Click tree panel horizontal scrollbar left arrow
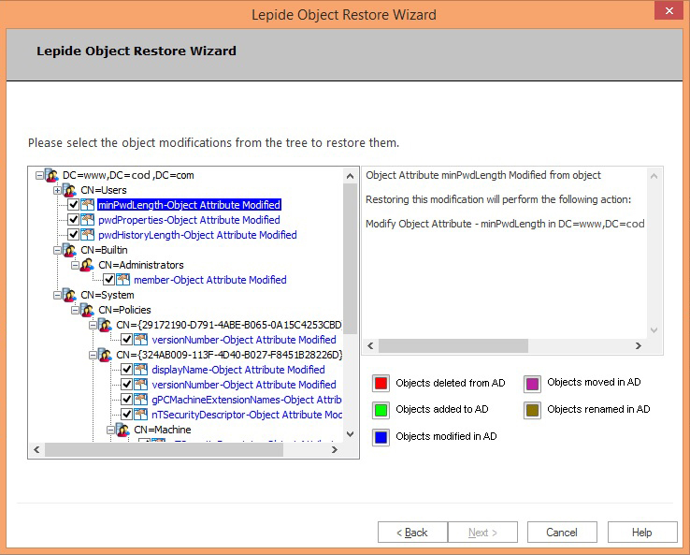The height and width of the screenshot is (555, 690). tap(36, 450)
